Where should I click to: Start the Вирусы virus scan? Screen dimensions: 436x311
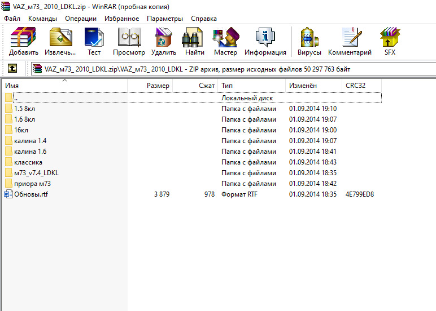click(x=309, y=37)
